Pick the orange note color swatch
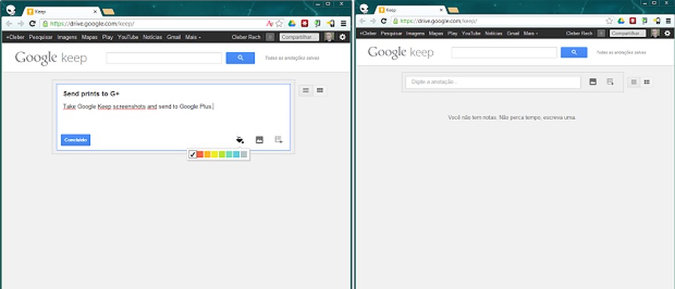The width and height of the screenshot is (675, 289). pos(207,154)
